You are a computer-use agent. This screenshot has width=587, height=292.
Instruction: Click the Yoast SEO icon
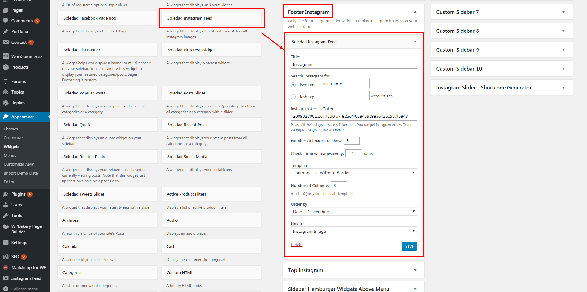tap(6, 257)
